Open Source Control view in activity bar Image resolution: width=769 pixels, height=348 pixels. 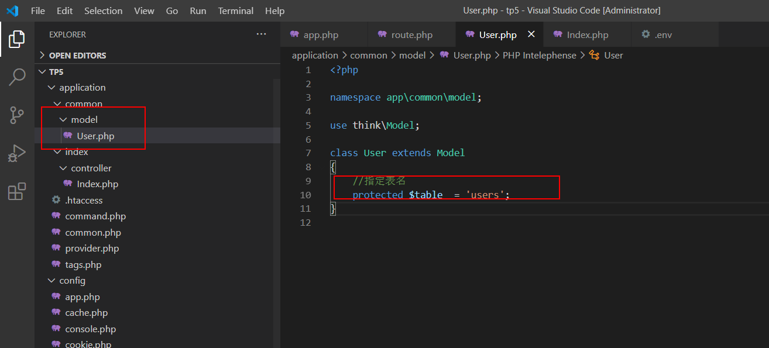tap(17, 115)
